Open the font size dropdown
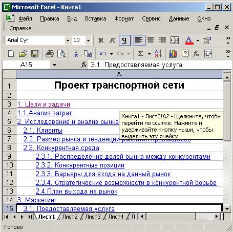Viewport: 233px width, 232px height. pos(88,40)
